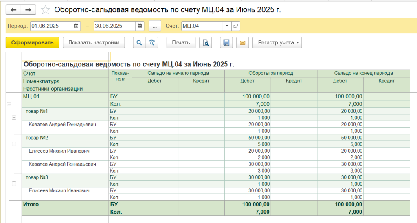The image size is (417, 223).
Task: Click the period start date field
Action: tap(51, 26)
